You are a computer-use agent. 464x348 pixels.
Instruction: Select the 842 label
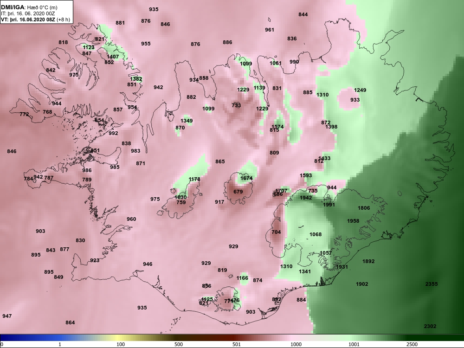pos(51,70)
